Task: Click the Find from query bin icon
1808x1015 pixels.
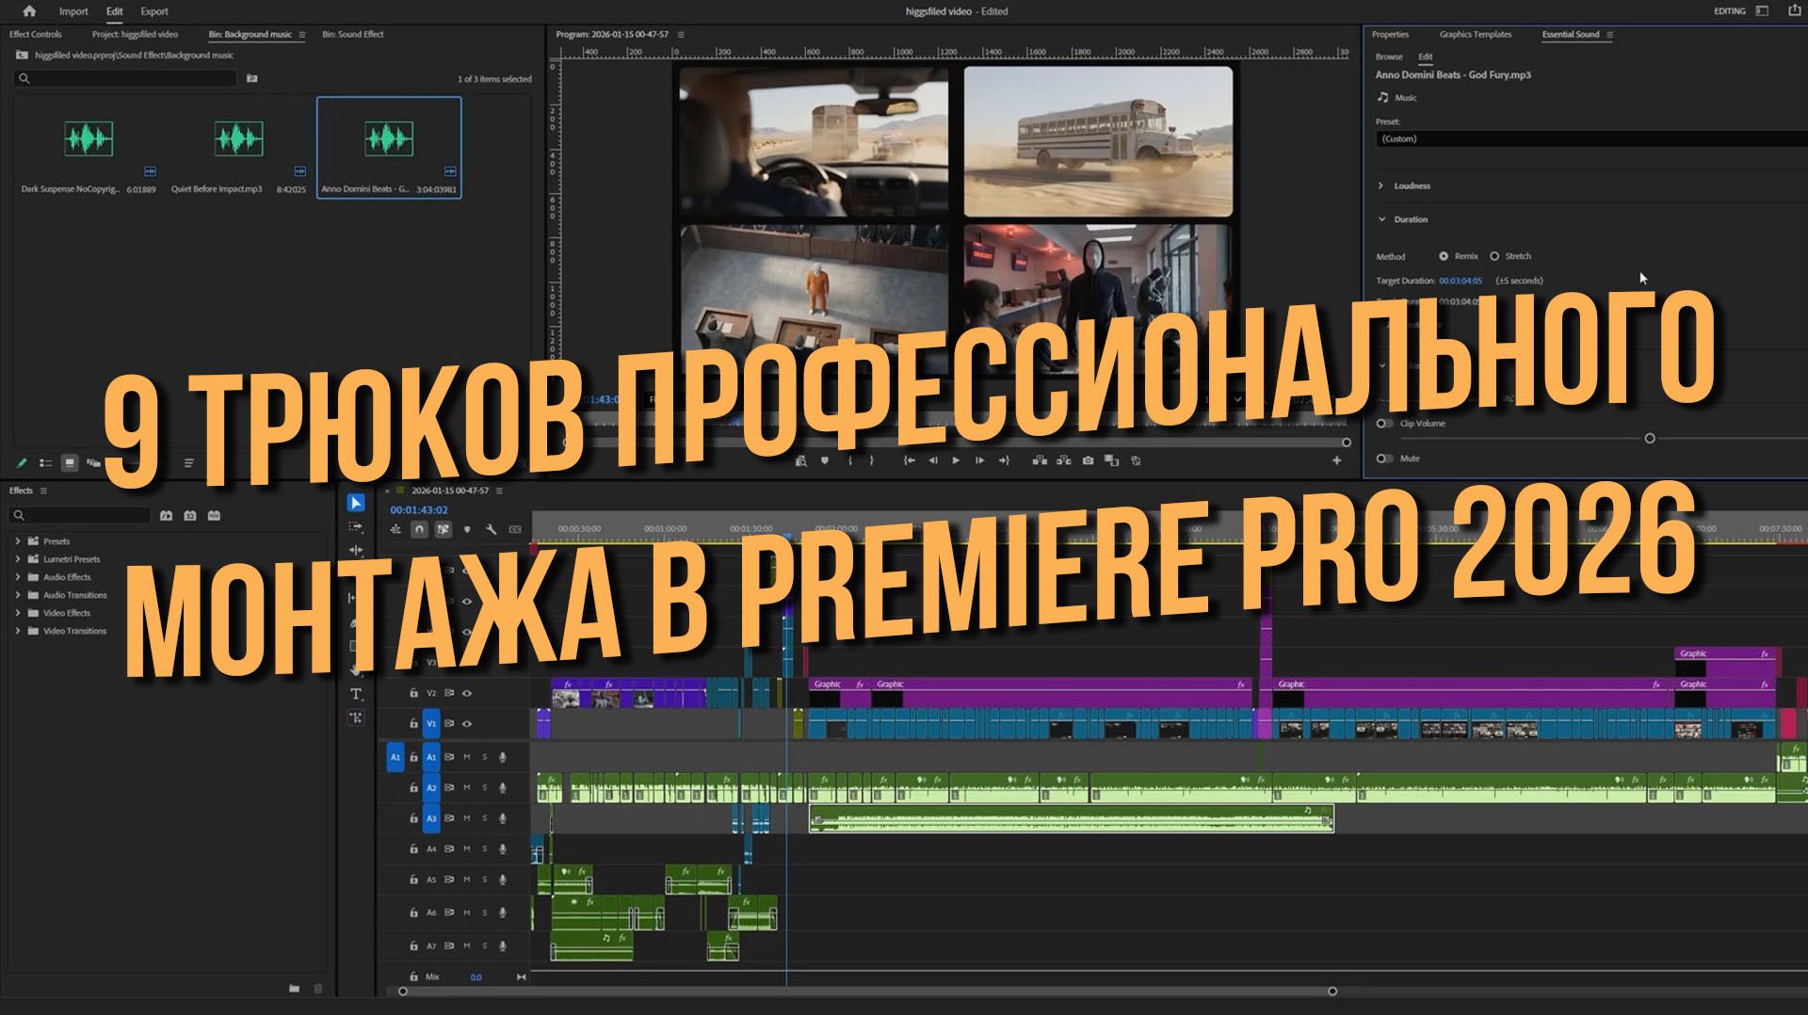Action: point(251,78)
